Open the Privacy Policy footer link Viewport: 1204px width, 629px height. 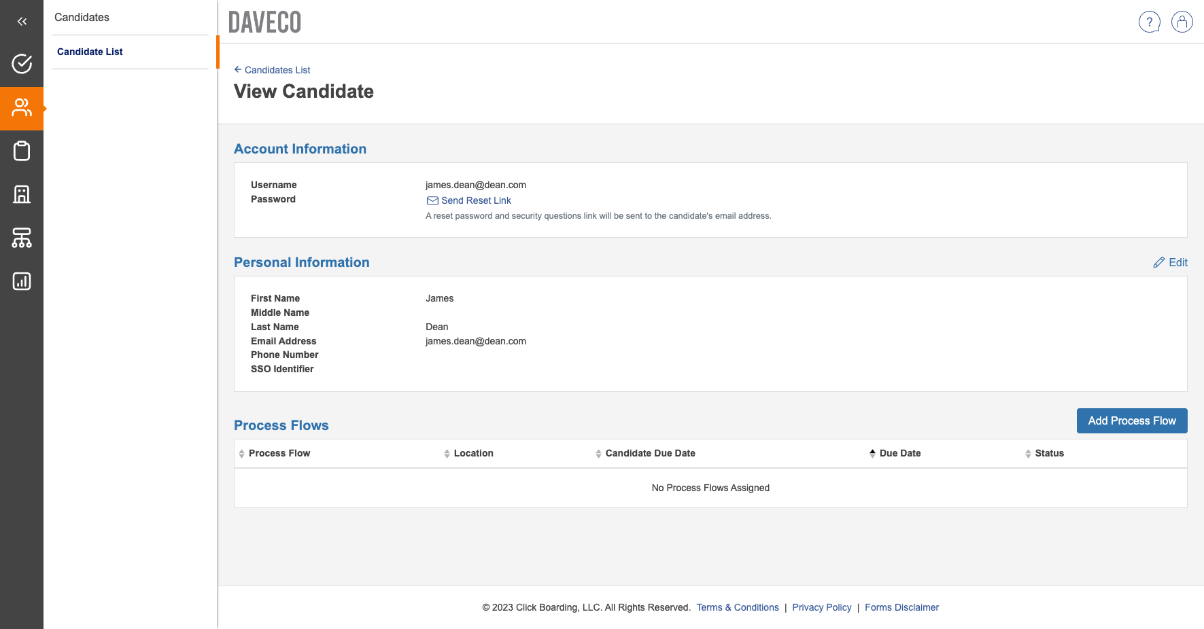pyautogui.click(x=821, y=607)
